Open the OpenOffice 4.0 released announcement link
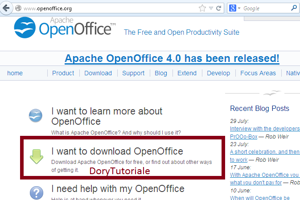This screenshot has height=200, width=300. tap(172, 58)
